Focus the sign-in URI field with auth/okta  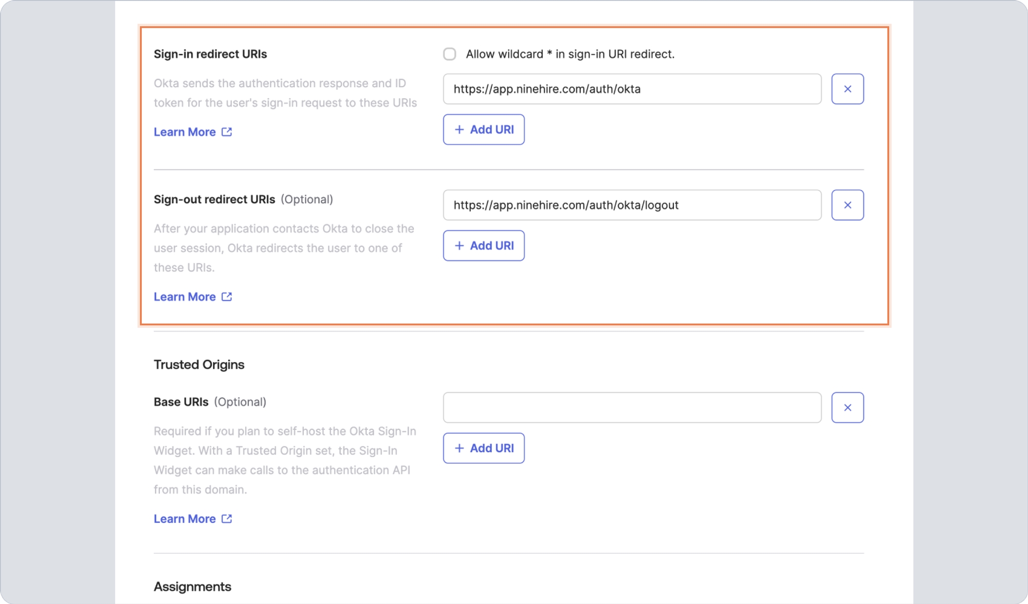(632, 89)
